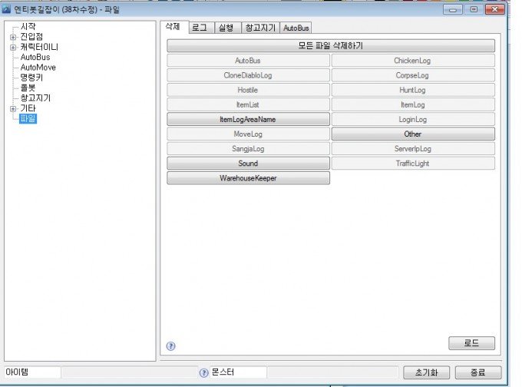Click the help icon beside the 몬스터 field
522x387 pixels.
(x=203, y=372)
